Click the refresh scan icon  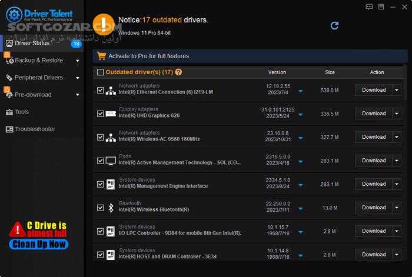(334, 25)
